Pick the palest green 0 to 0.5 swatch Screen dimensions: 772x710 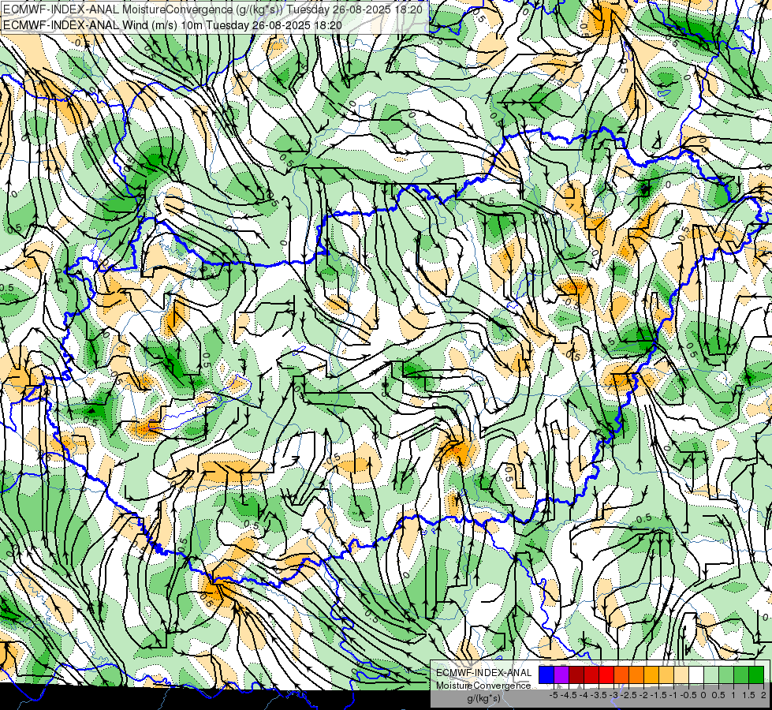click(x=711, y=675)
